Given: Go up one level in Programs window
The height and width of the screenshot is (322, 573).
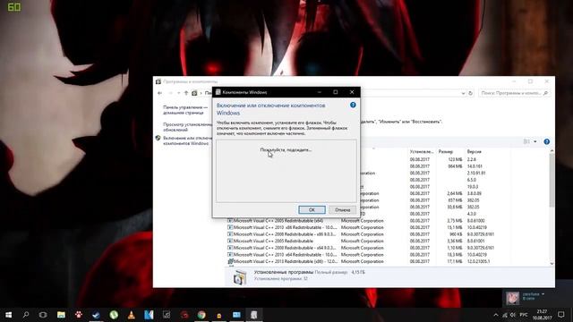Looking at the screenshot, I should pos(186,93).
